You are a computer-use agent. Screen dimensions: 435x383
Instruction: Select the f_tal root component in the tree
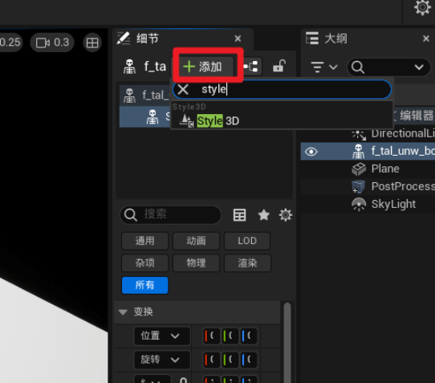point(145,96)
